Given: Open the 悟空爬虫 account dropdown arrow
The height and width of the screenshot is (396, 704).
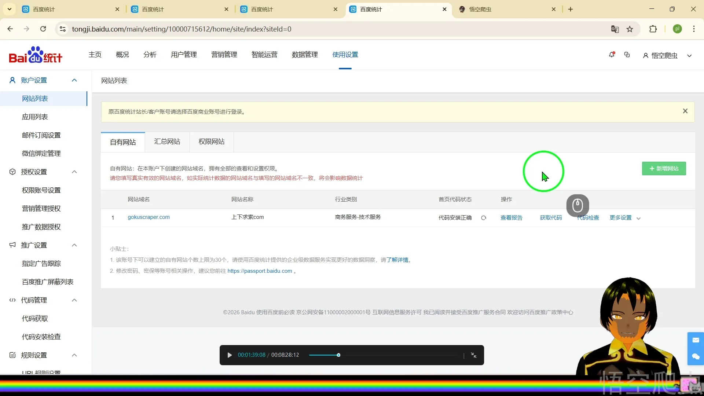Looking at the screenshot, I should pos(689,56).
